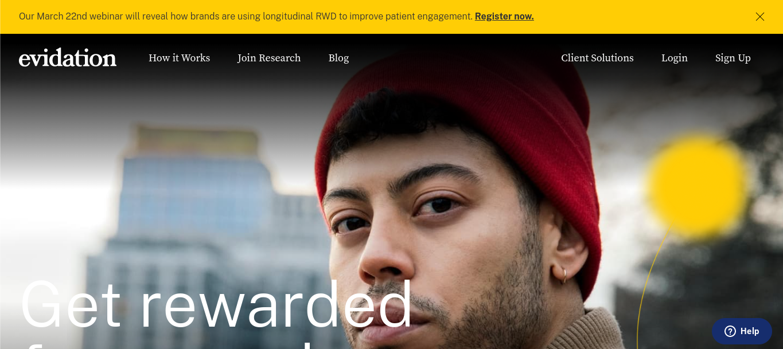Click the Login link
The height and width of the screenshot is (349, 783).
pos(675,58)
